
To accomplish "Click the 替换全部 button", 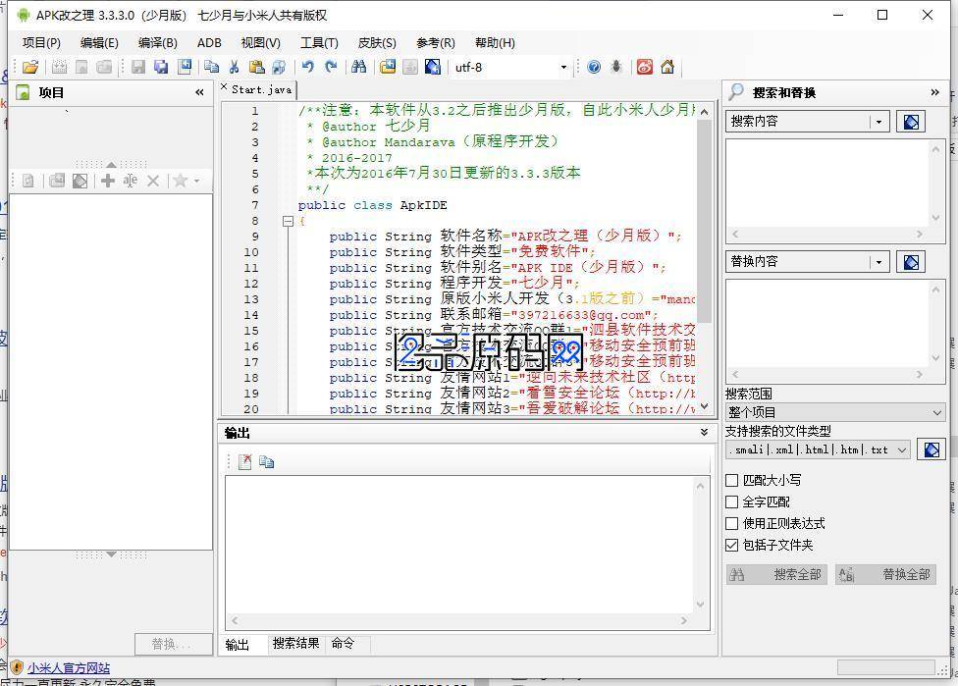I will coord(885,574).
